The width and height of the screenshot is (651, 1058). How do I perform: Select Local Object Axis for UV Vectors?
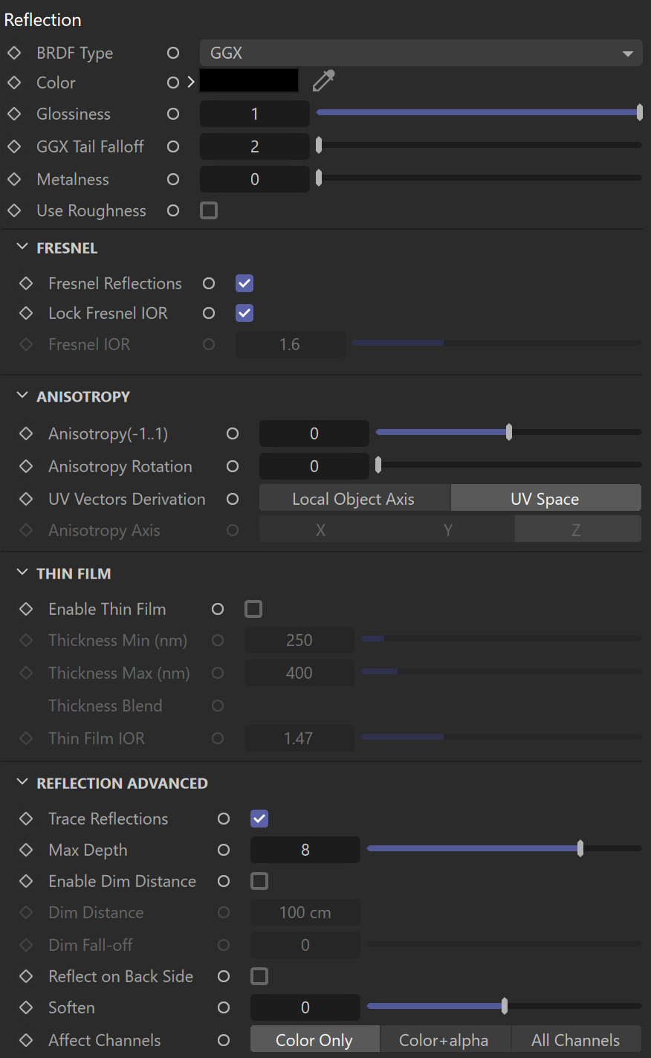point(354,499)
